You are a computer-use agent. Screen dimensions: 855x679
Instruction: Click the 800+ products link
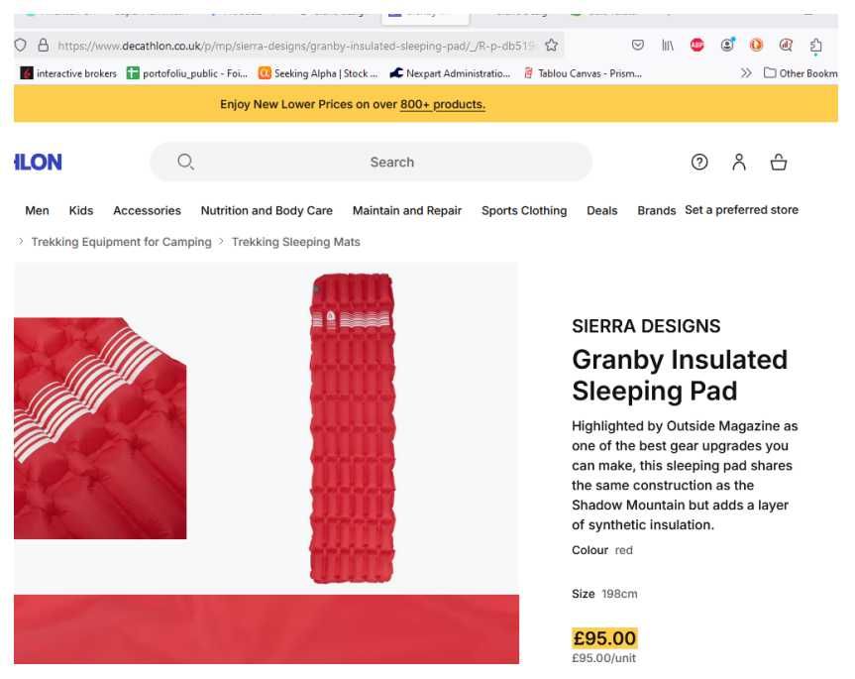point(442,104)
